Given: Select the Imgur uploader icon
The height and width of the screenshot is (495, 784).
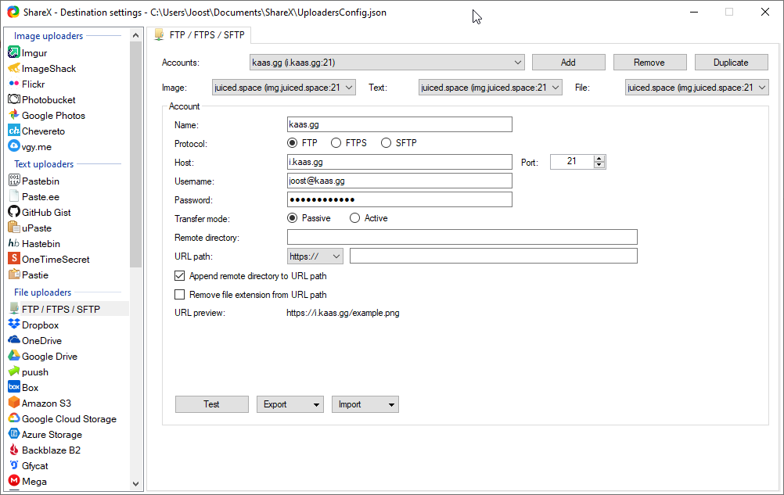Looking at the screenshot, I should (x=14, y=53).
